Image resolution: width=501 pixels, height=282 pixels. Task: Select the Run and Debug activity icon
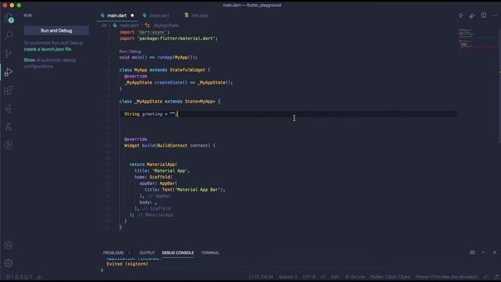coord(9,72)
